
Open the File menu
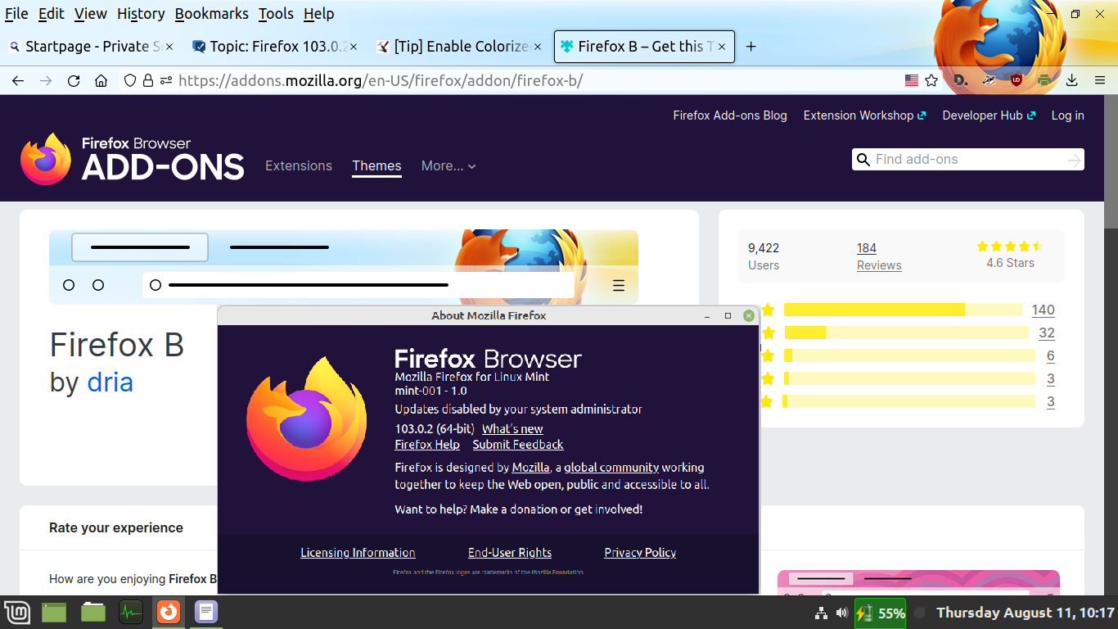click(x=16, y=14)
